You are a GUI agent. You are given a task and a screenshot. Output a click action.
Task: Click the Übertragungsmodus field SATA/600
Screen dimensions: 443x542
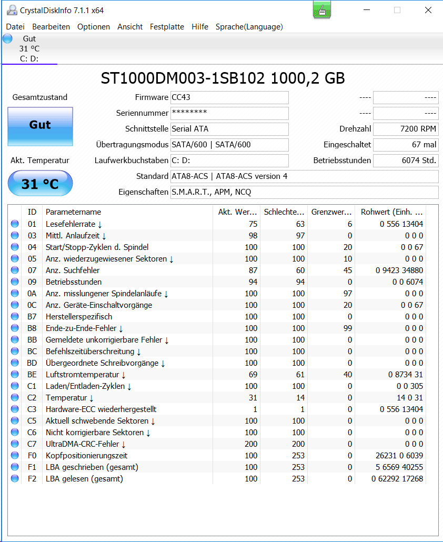click(229, 145)
